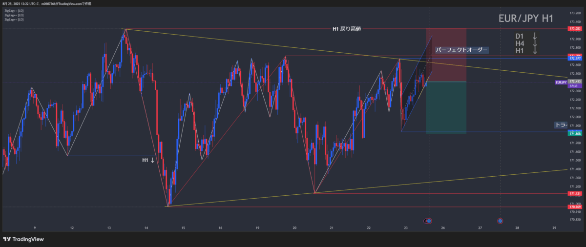Click the パーフェクトオーダー text label
Viewport: 586px width, 247px height.
pos(461,50)
